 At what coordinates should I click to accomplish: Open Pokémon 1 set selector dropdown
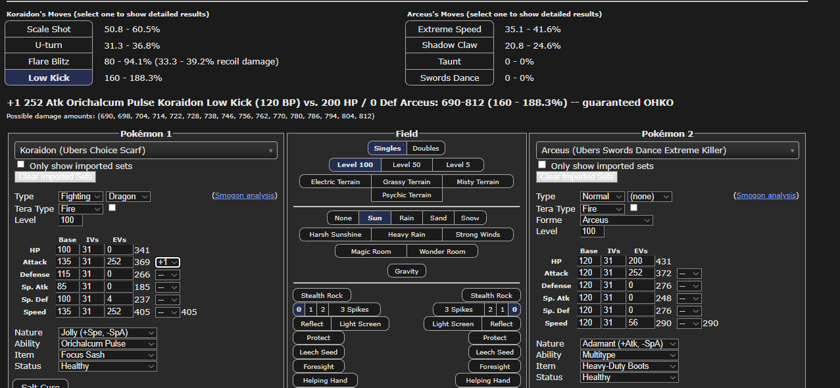click(x=146, y=150)
